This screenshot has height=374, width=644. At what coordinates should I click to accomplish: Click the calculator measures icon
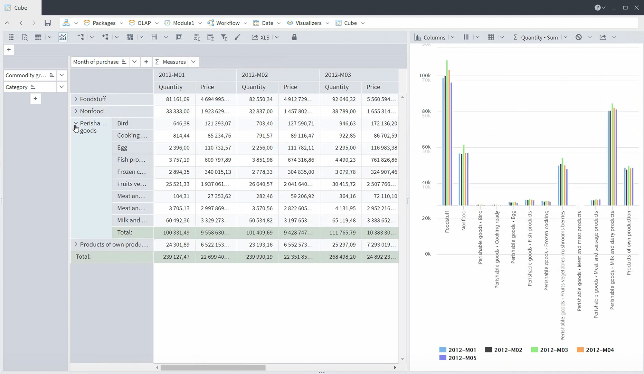210,37
